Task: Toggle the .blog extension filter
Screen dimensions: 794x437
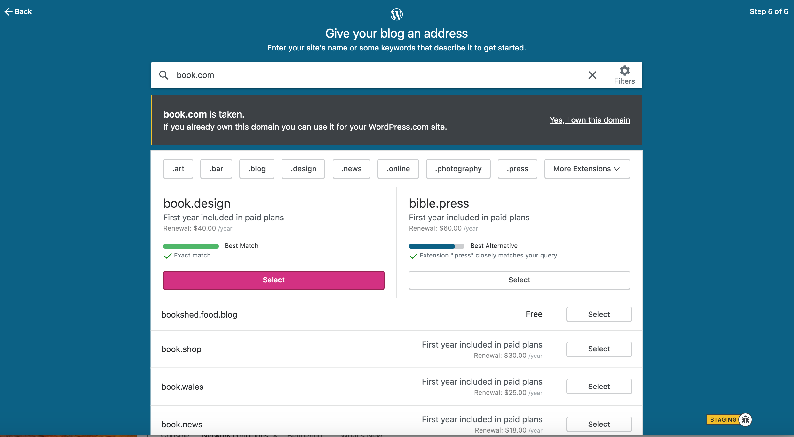Action: (257, 169)
